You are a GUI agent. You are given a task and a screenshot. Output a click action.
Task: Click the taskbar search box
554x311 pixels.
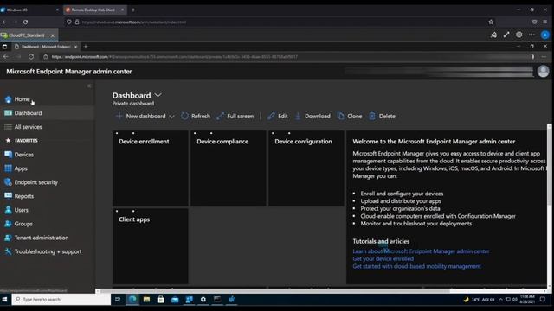click(61, 300)
